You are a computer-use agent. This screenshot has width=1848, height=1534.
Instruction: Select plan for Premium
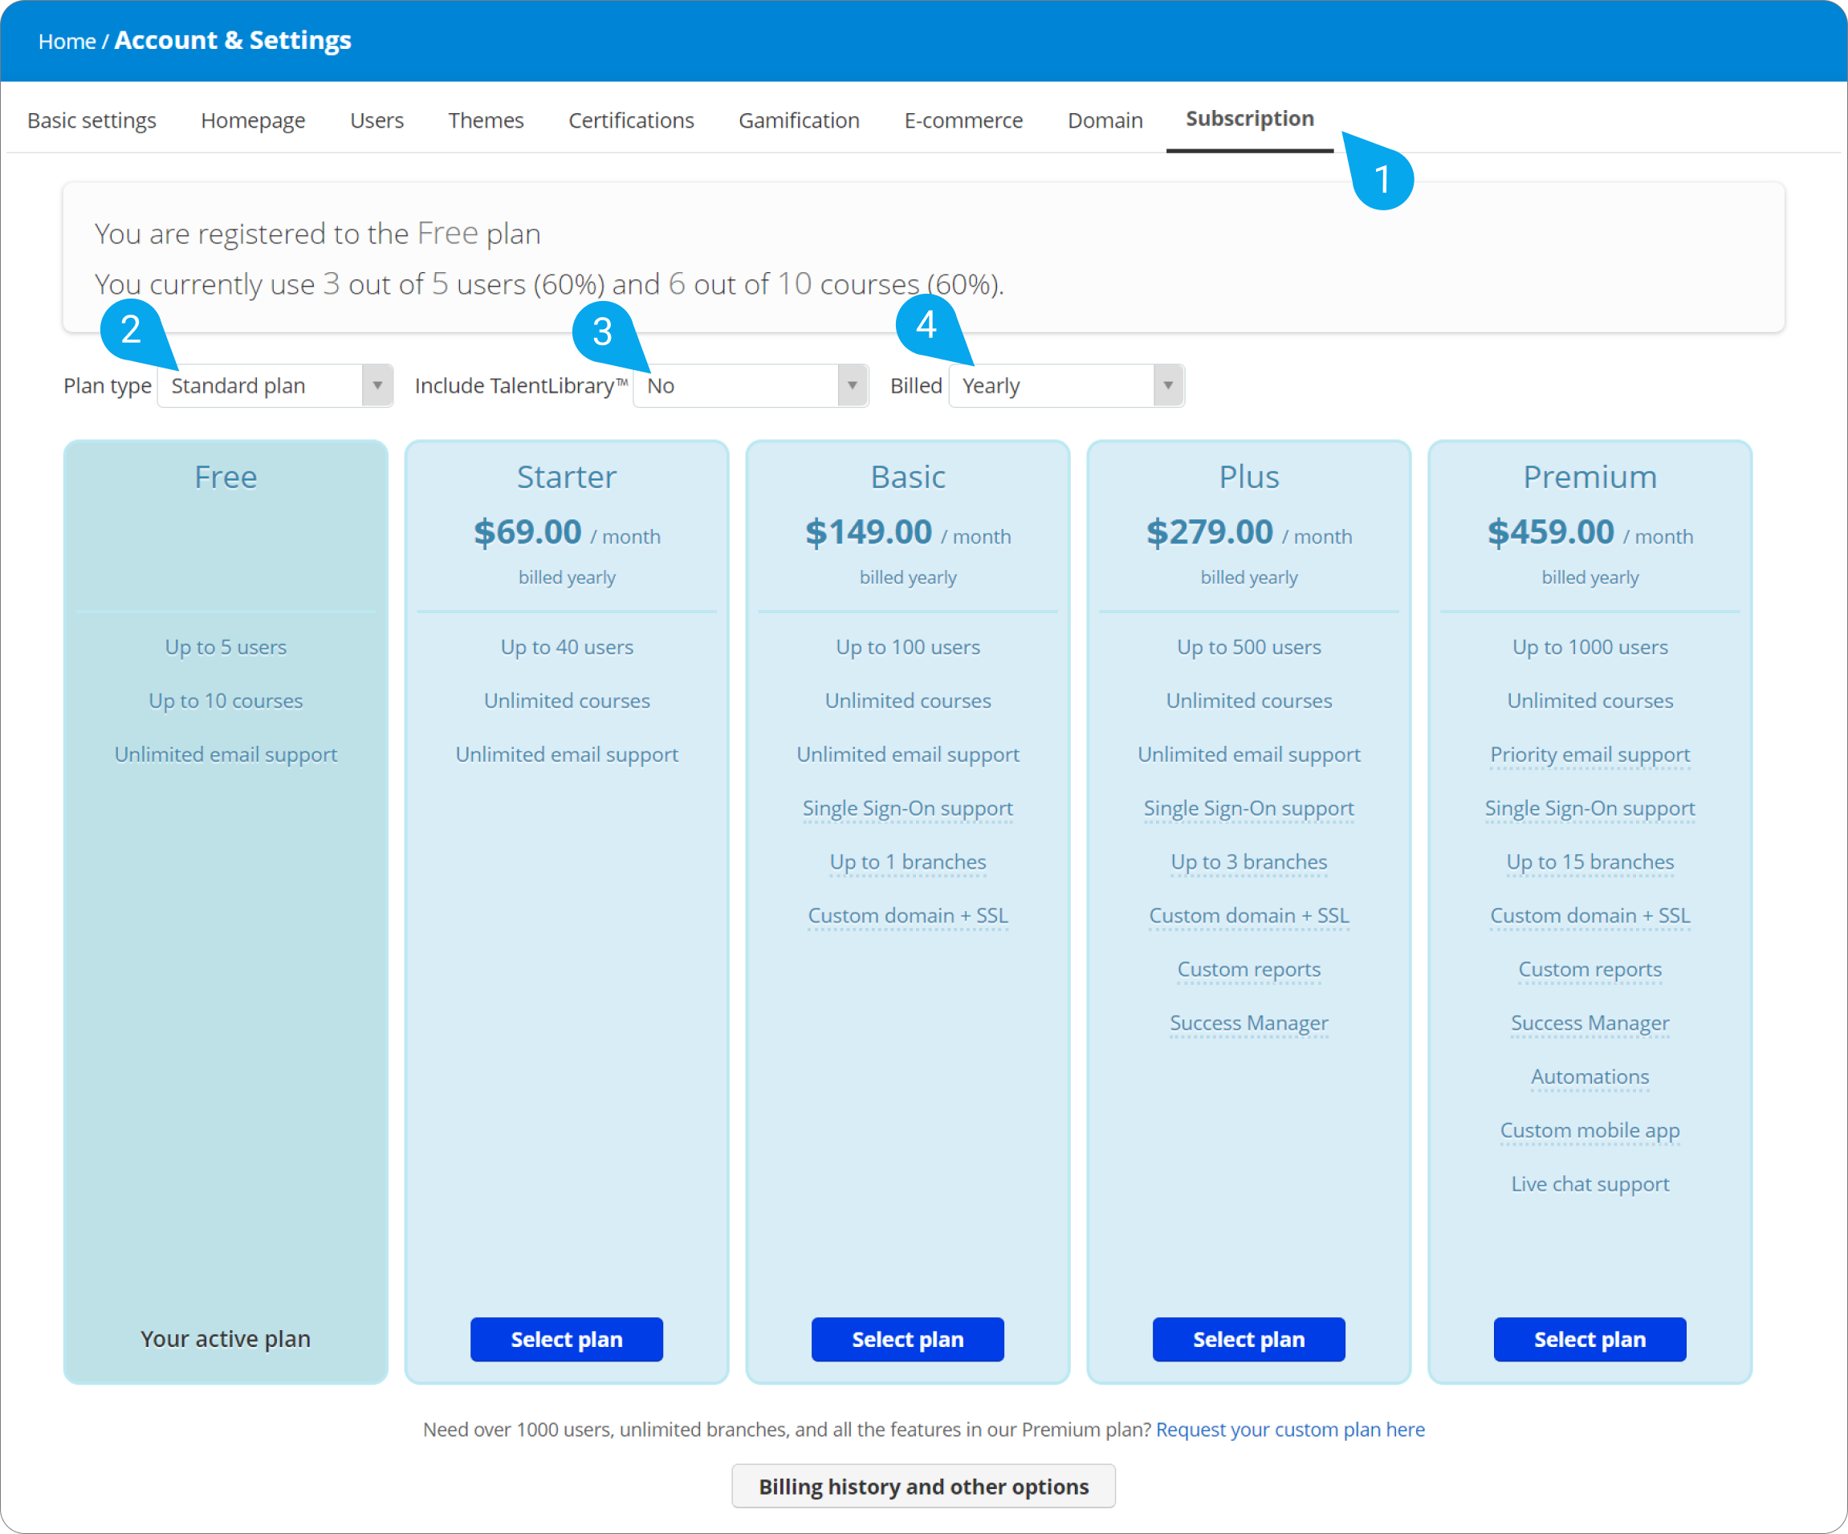pos(1590,1339)
